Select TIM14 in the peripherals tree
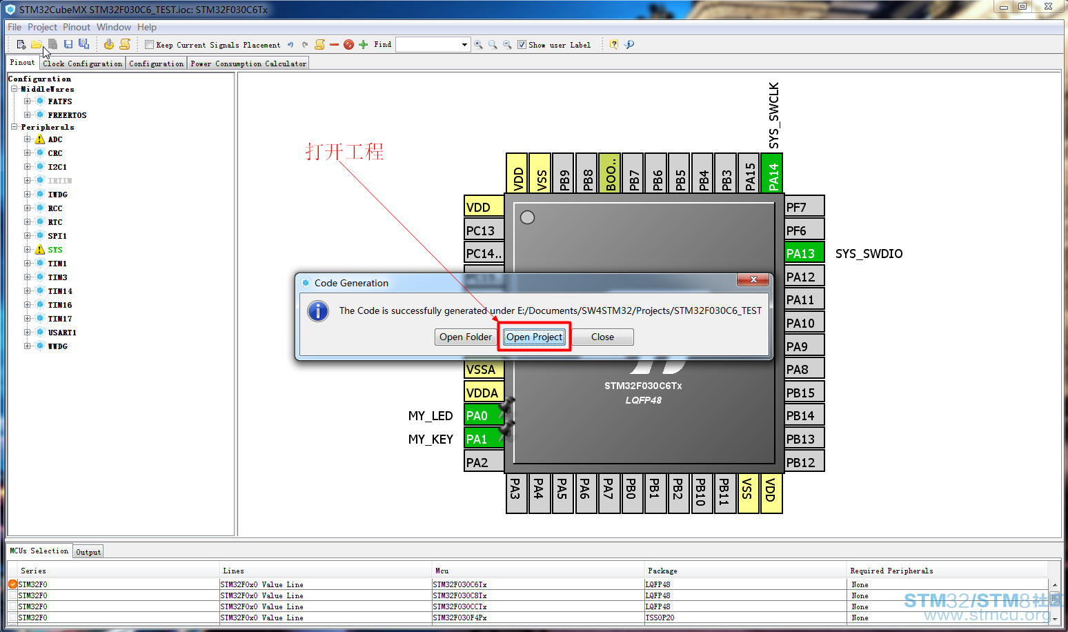The image size is (1068, 632). [60, 291]
